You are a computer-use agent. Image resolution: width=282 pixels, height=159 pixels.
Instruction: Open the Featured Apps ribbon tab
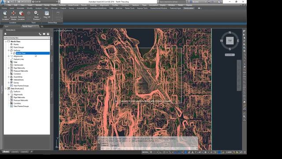[x=175, y=8]
